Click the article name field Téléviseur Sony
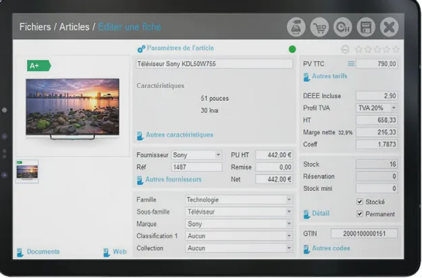 [x=214, y=64]
